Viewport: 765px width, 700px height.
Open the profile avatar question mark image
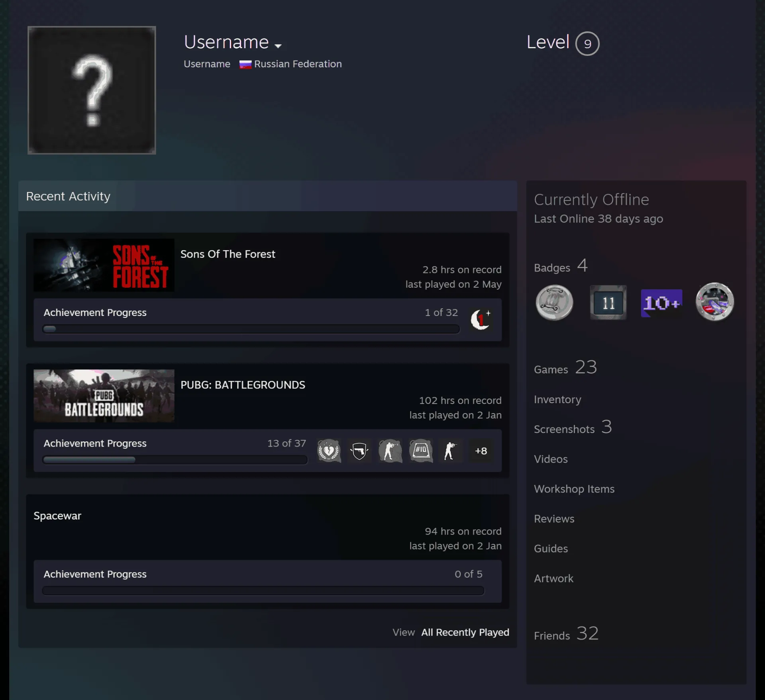(92, 90)
